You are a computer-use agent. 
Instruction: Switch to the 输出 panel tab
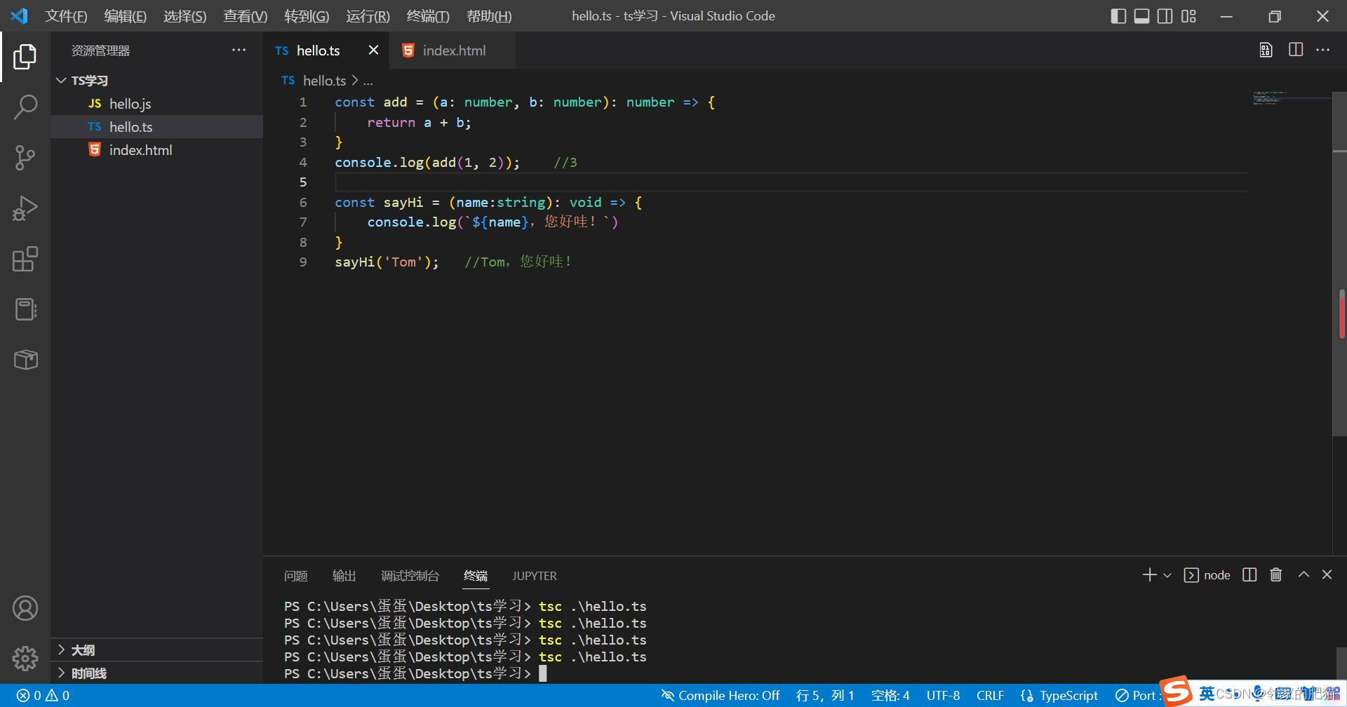click(x=344, y=576)
